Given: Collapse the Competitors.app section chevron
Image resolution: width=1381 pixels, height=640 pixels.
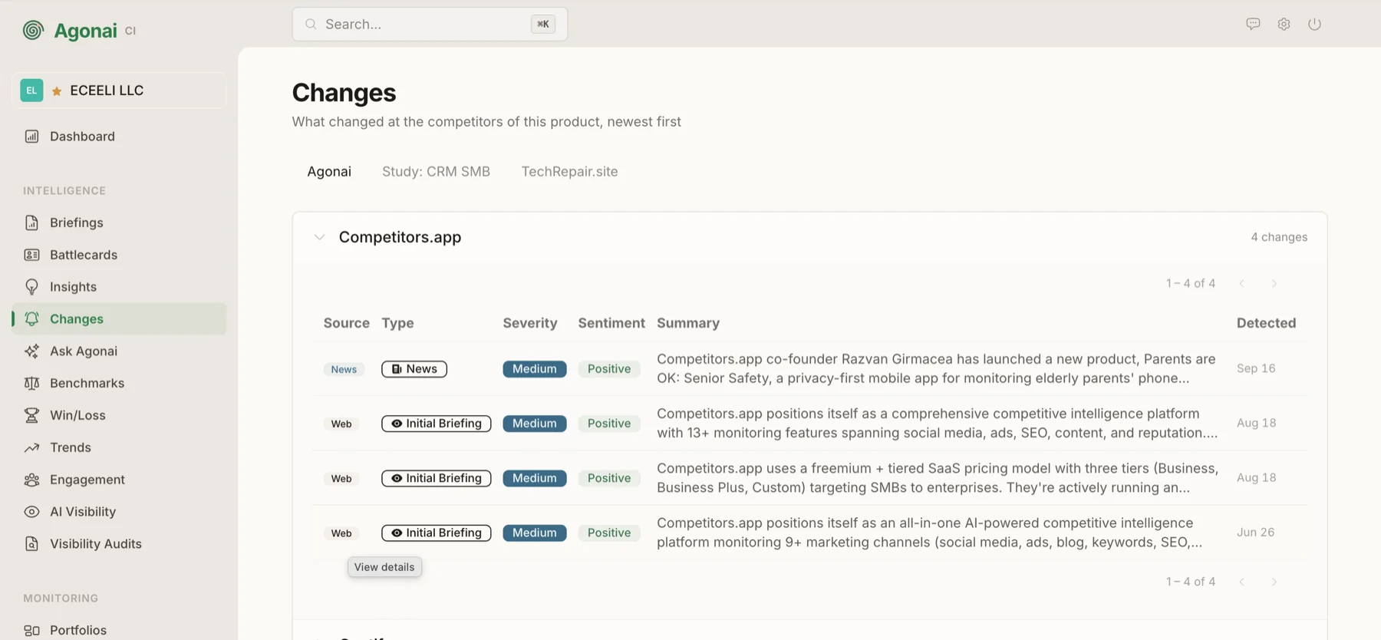Looking at the screenshot, I should 319,237.
